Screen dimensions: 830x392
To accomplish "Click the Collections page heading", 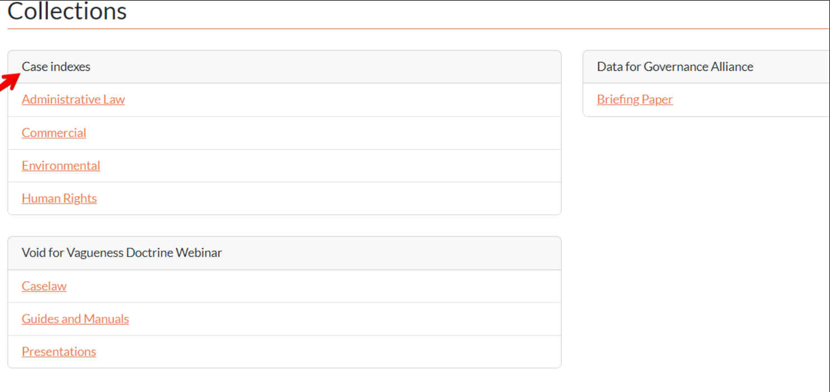I will 67,11.
